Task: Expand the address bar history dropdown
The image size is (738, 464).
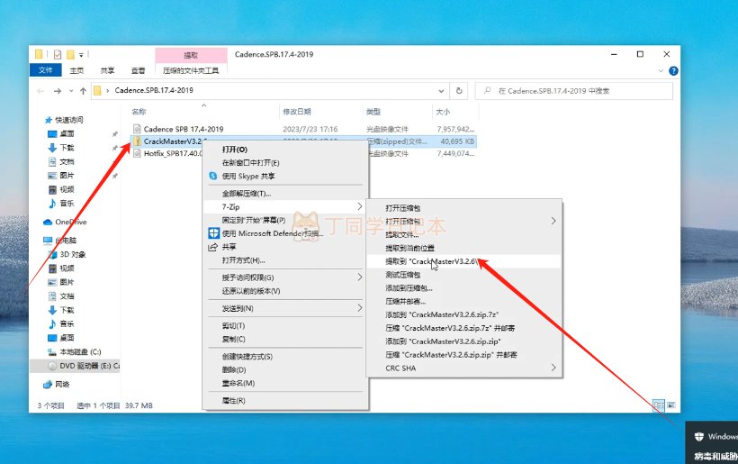Action: pos(441,91)
